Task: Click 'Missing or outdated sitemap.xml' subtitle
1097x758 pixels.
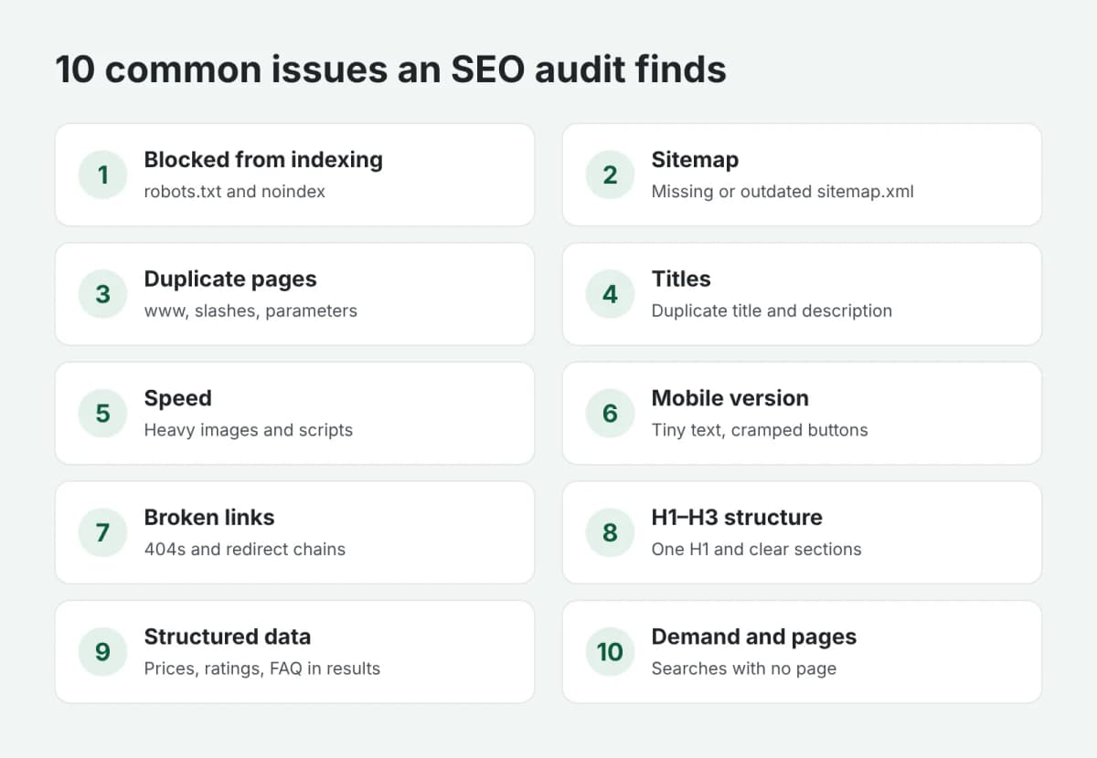Action: [783, 192]
